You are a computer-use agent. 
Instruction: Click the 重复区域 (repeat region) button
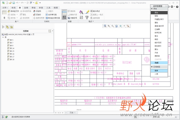click(x=64, y=15)
